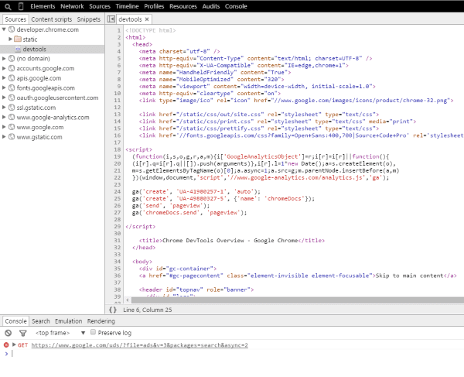
Task: Expand the www.google-analytics.com node
Action: point(4,117)
